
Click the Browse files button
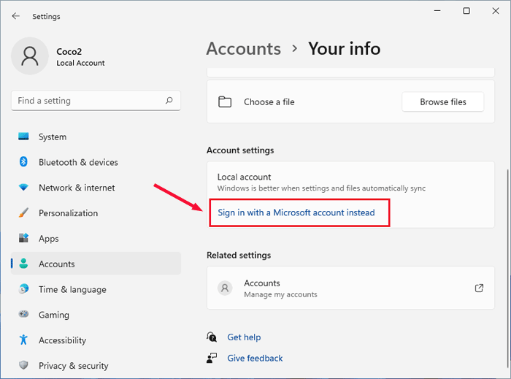(x=443, y=102)
